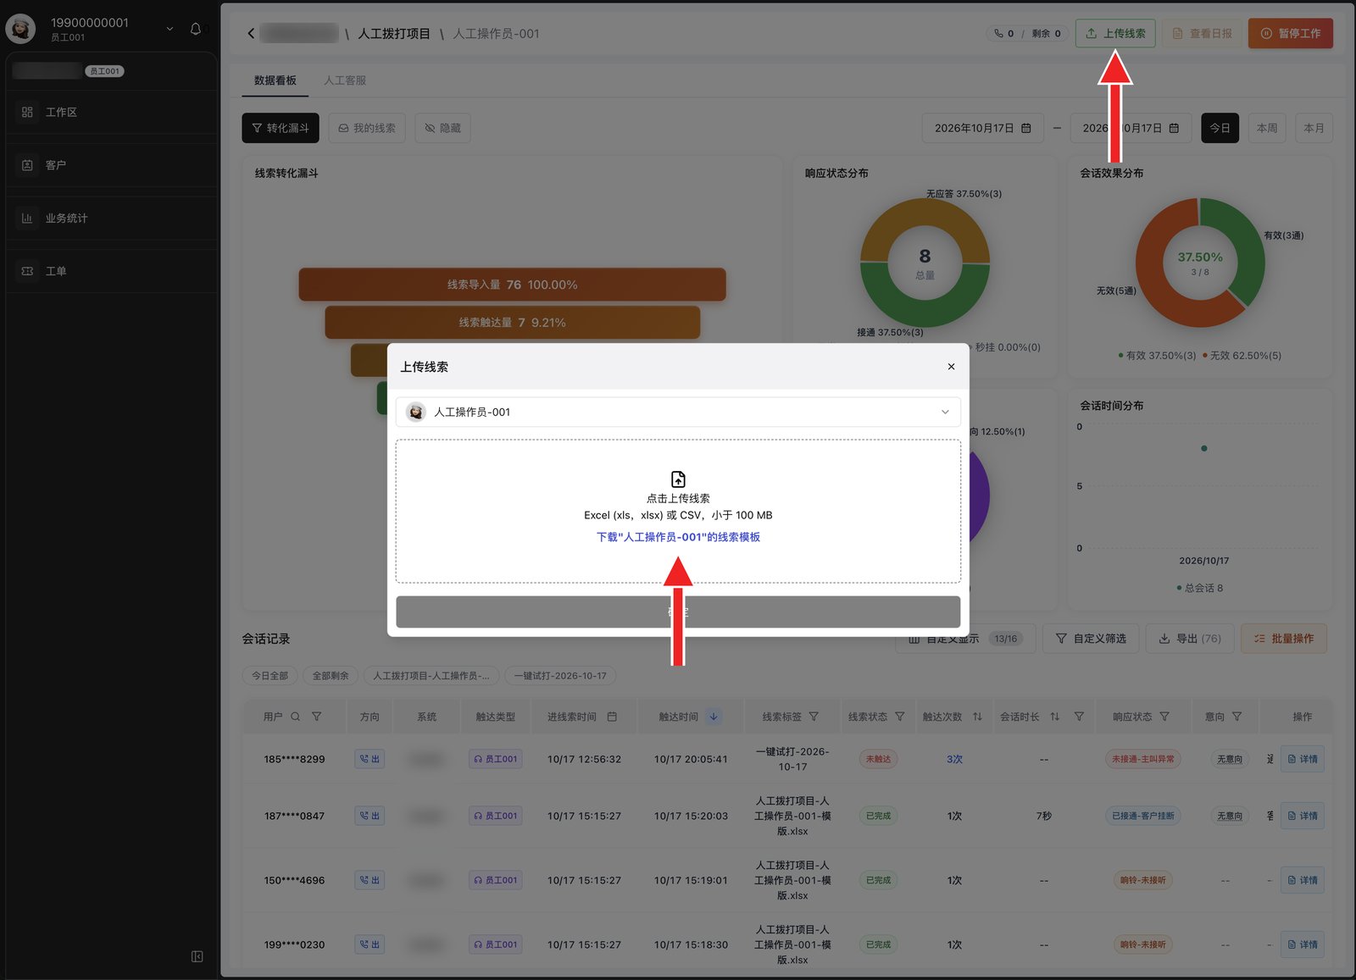This screenshot has width=1356, height=980.
Task: Close the 上传线索 dialog
Action: pyautogui.click(x=951, y=367)
